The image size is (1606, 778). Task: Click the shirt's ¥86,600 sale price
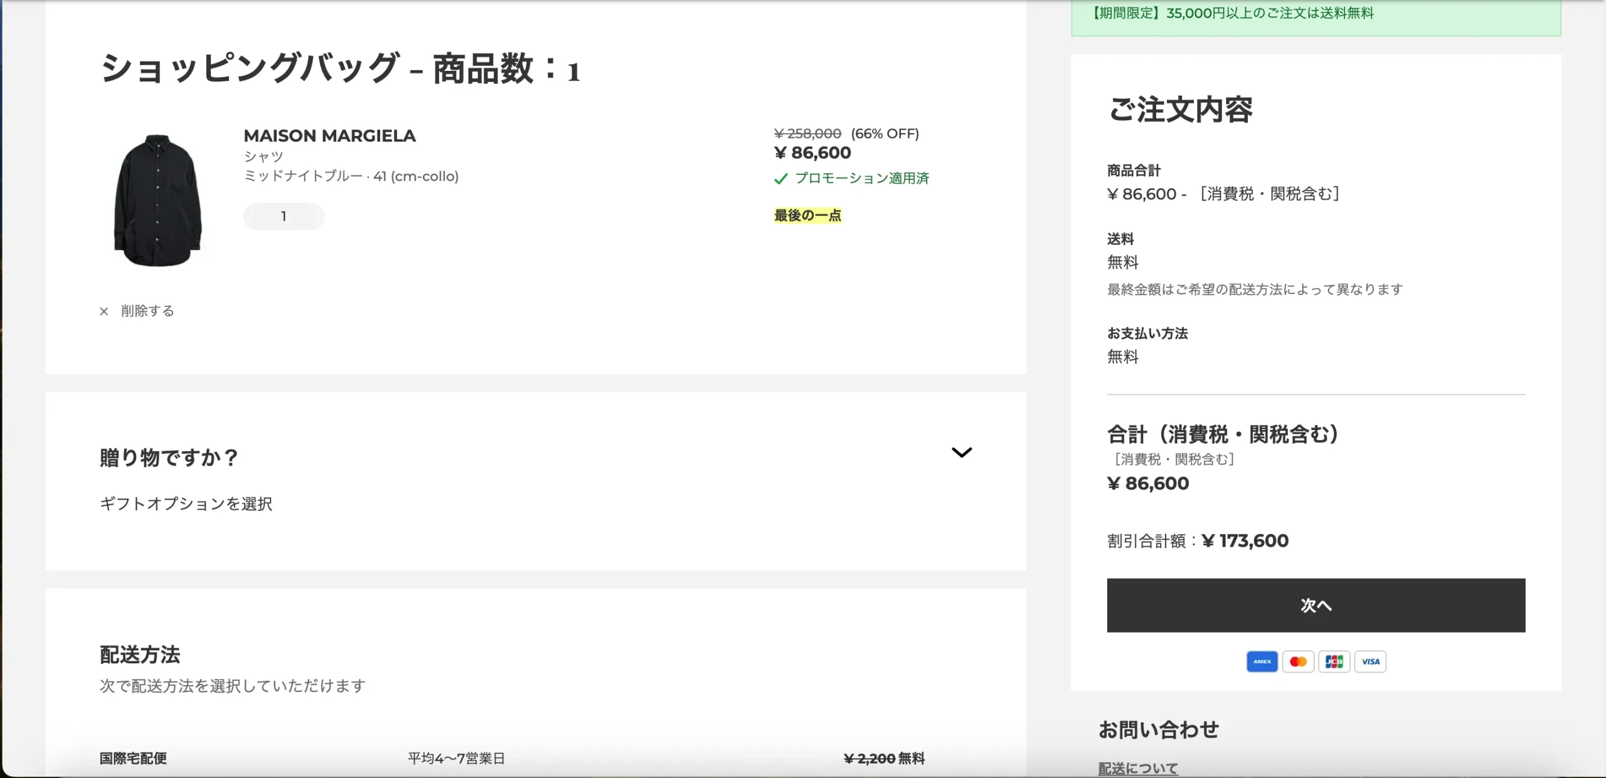812,153
